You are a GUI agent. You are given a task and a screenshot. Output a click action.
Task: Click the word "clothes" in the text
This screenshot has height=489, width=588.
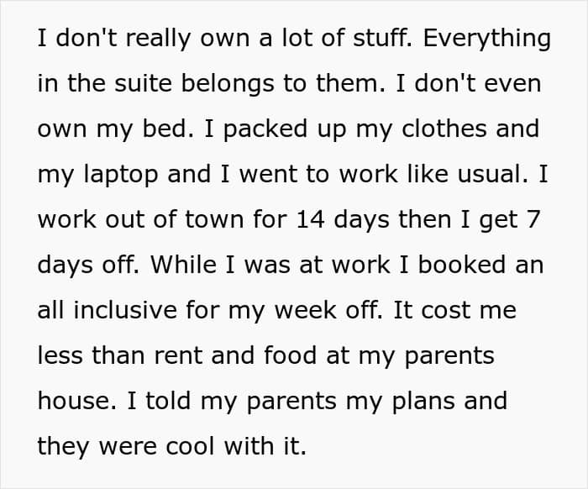pyautogui.click(x=444, y=129)
